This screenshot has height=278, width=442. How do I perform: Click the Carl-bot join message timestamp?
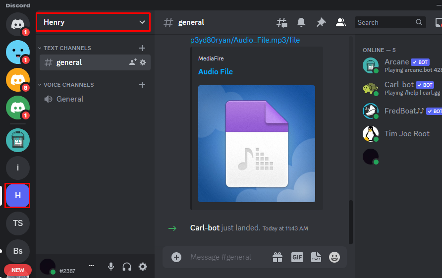[x=285, y=228]
